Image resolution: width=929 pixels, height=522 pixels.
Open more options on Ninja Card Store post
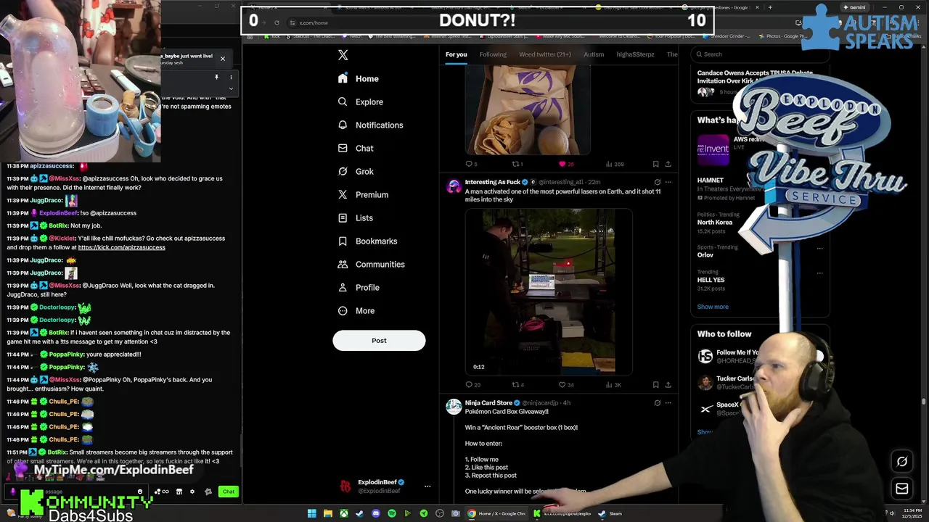(x=668, y=403)
